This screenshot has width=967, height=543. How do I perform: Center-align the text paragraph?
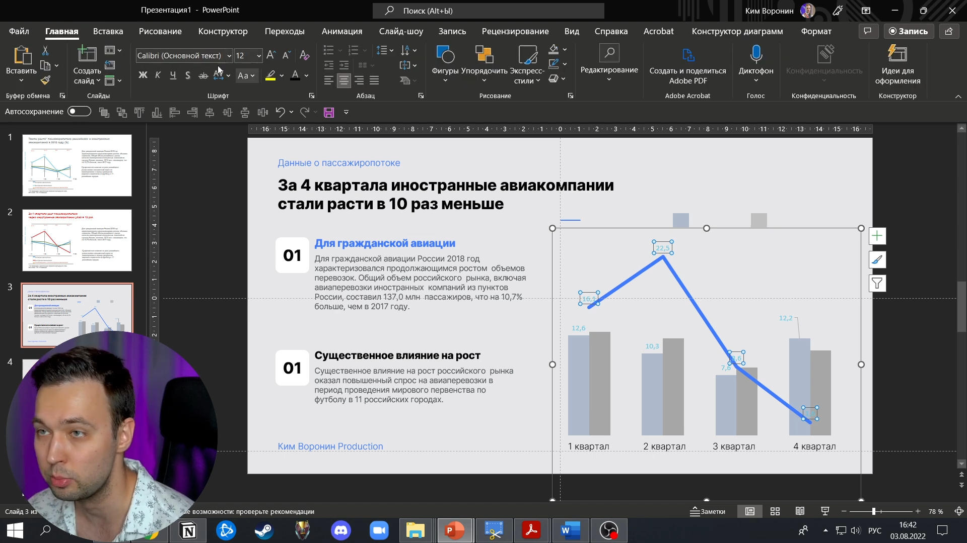[x=344, y=80]
